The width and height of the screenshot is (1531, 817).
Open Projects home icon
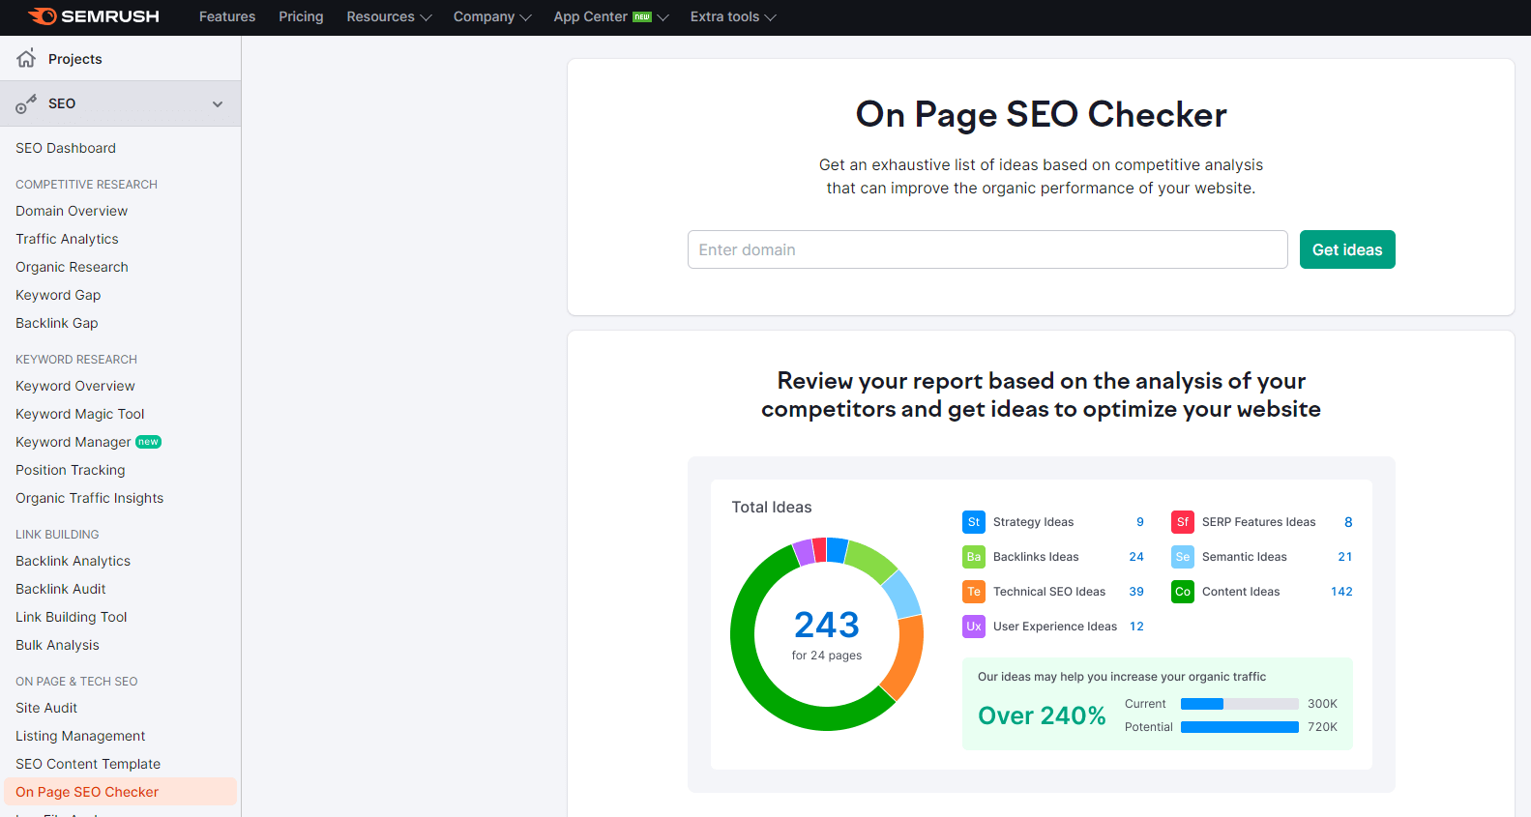click(26, 58)
